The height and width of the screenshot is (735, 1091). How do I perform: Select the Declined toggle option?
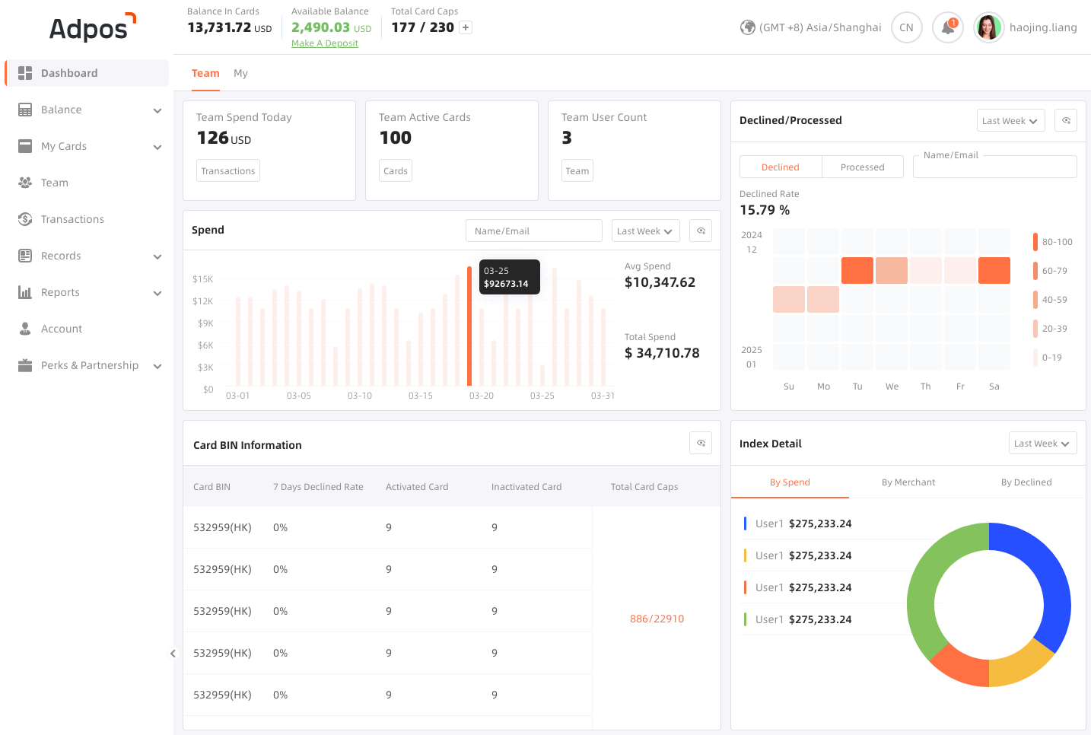(x=781, y=167)
